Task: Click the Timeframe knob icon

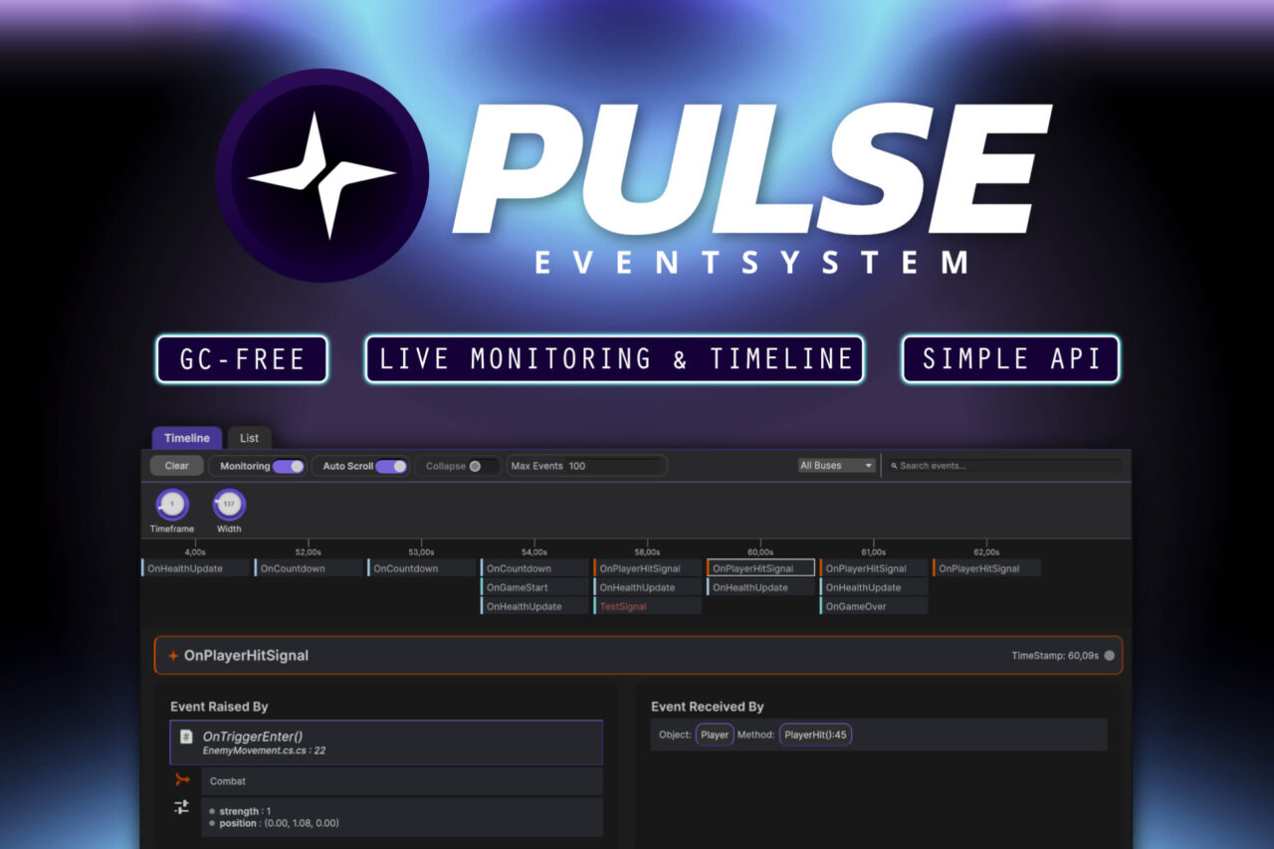Action: click(x=171, y=504)
